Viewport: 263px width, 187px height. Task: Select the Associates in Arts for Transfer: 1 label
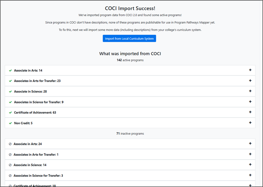pos(36,154)
